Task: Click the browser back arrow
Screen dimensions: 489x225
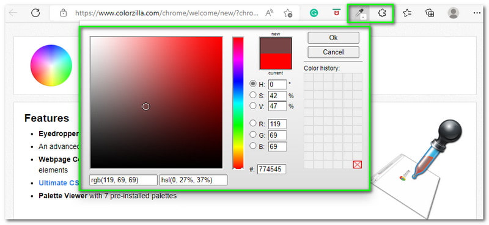Action: [13, 13]
